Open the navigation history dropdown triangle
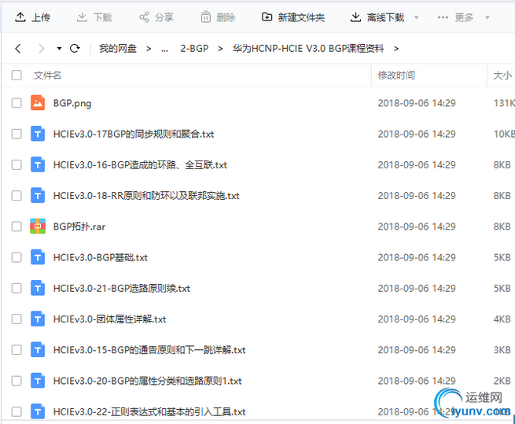Screen dimensions: 515x424 pyautogui.click(x=59, y=49)
